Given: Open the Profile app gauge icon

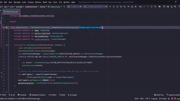Looking at the screenshot, I should (x=128, y=7).
